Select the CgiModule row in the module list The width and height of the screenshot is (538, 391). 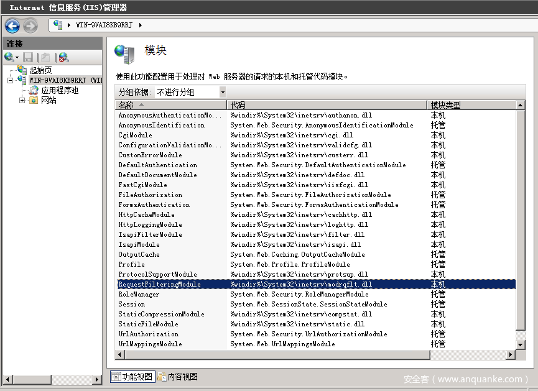[134, 135]
